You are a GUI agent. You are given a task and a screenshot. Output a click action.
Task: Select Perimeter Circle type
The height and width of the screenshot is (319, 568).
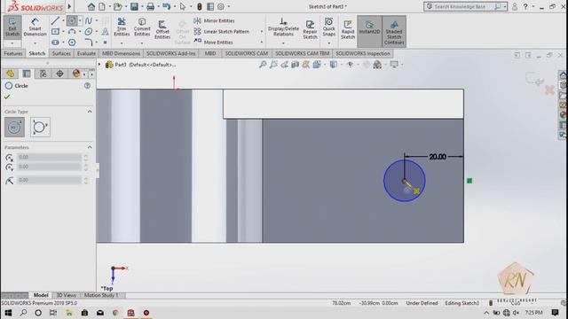(40, 127)
